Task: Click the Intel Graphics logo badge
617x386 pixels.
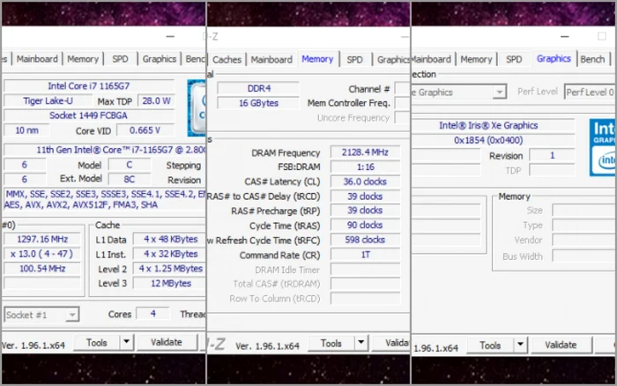Action: (x=602, y=147)
